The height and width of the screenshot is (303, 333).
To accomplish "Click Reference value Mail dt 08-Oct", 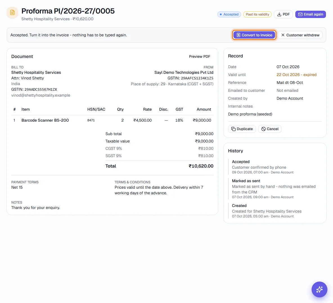I will coord(289,83).
